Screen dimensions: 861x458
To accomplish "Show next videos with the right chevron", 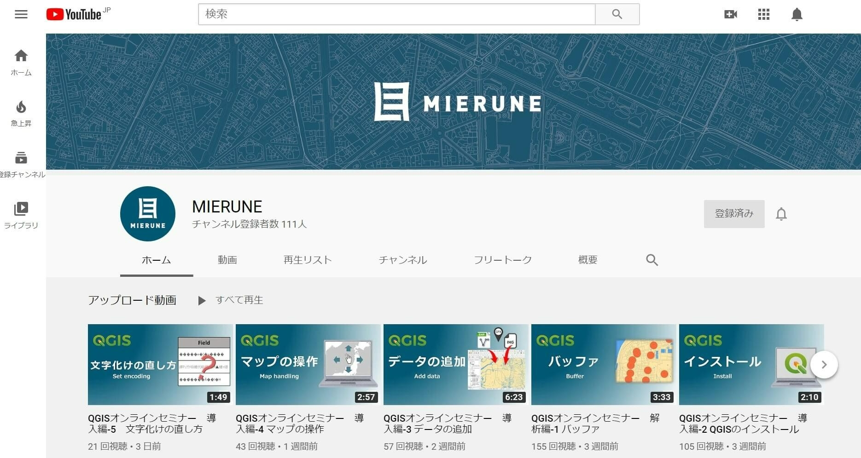I will [x=824, y=365].
